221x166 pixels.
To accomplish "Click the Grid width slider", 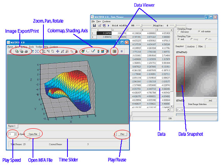I will (143, 25).
